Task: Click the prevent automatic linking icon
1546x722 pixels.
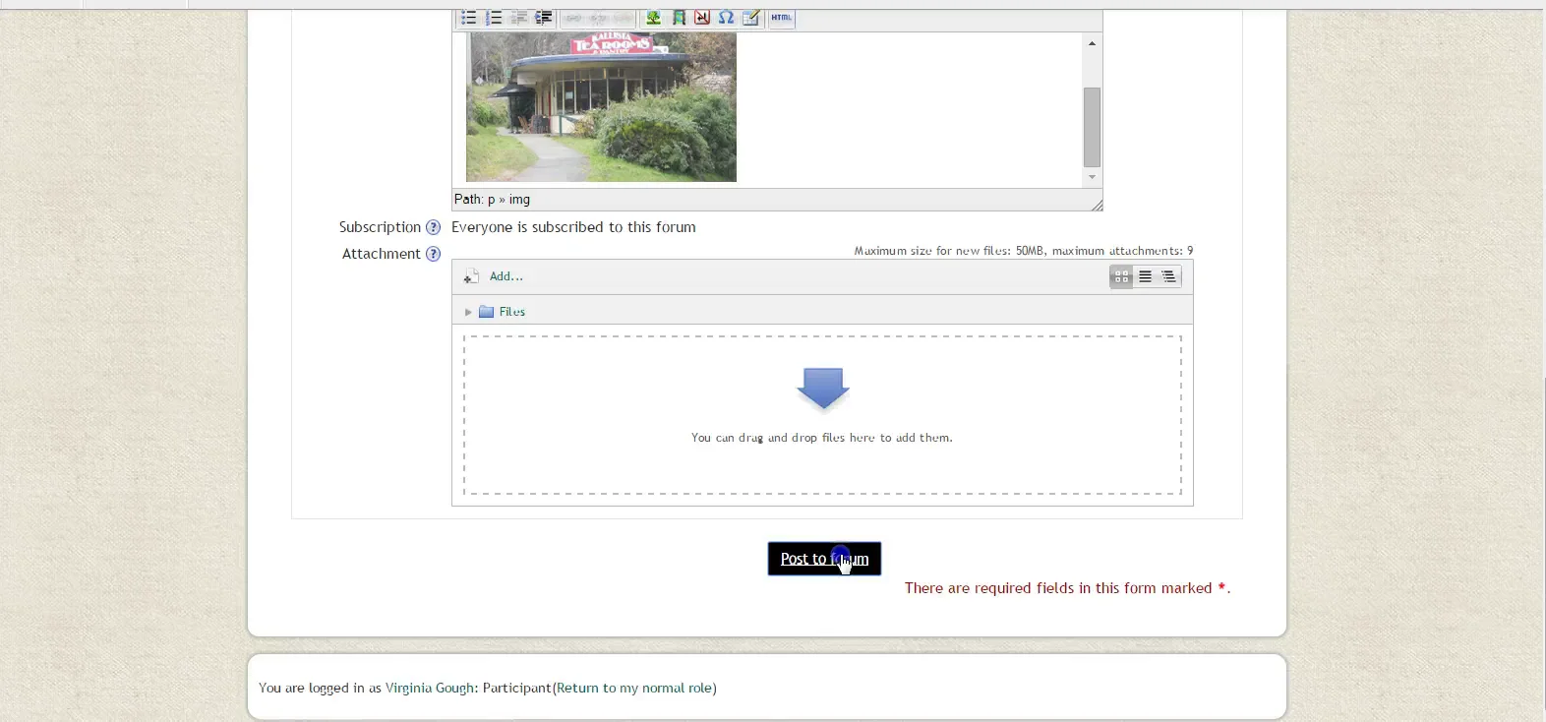Action: click(623, 18)
